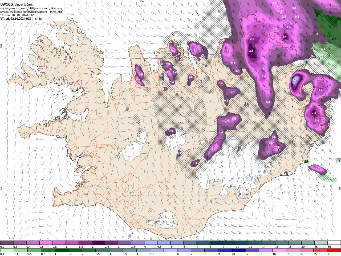Select bottom-row rain legend swatch labeled 20

click(307, 250)
